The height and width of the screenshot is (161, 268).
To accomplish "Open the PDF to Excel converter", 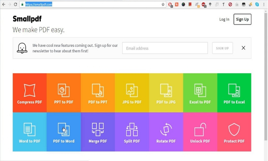I will 234,93.
